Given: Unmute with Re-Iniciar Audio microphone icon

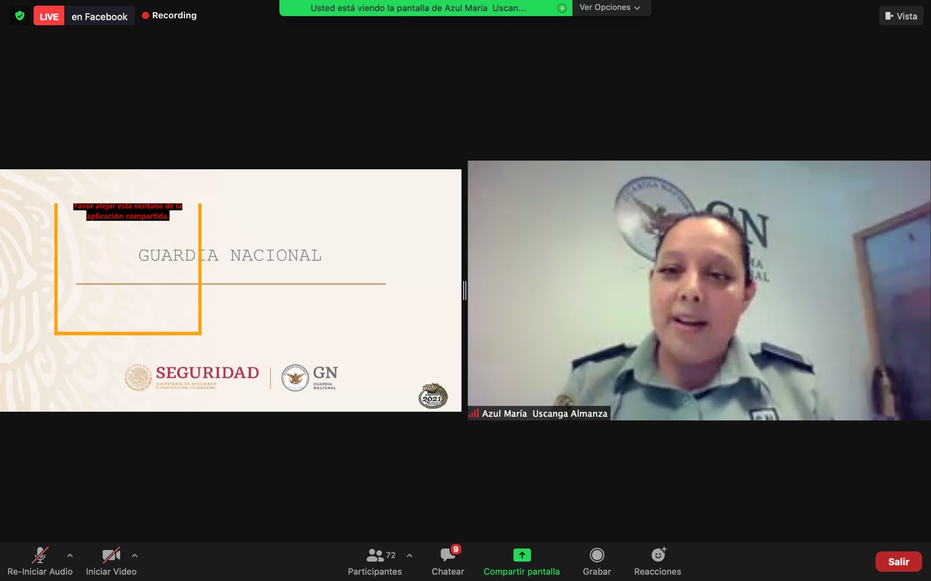Looking at the screenshot, I should (40, 556).
